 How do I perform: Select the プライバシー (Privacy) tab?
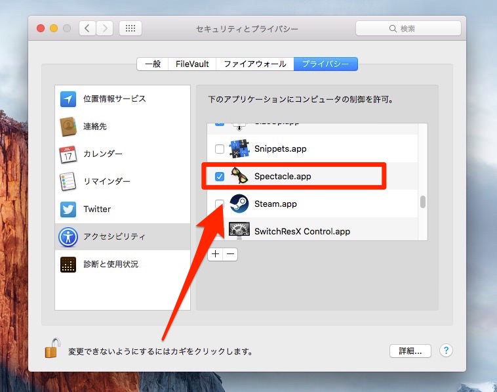tap(325, 64)
